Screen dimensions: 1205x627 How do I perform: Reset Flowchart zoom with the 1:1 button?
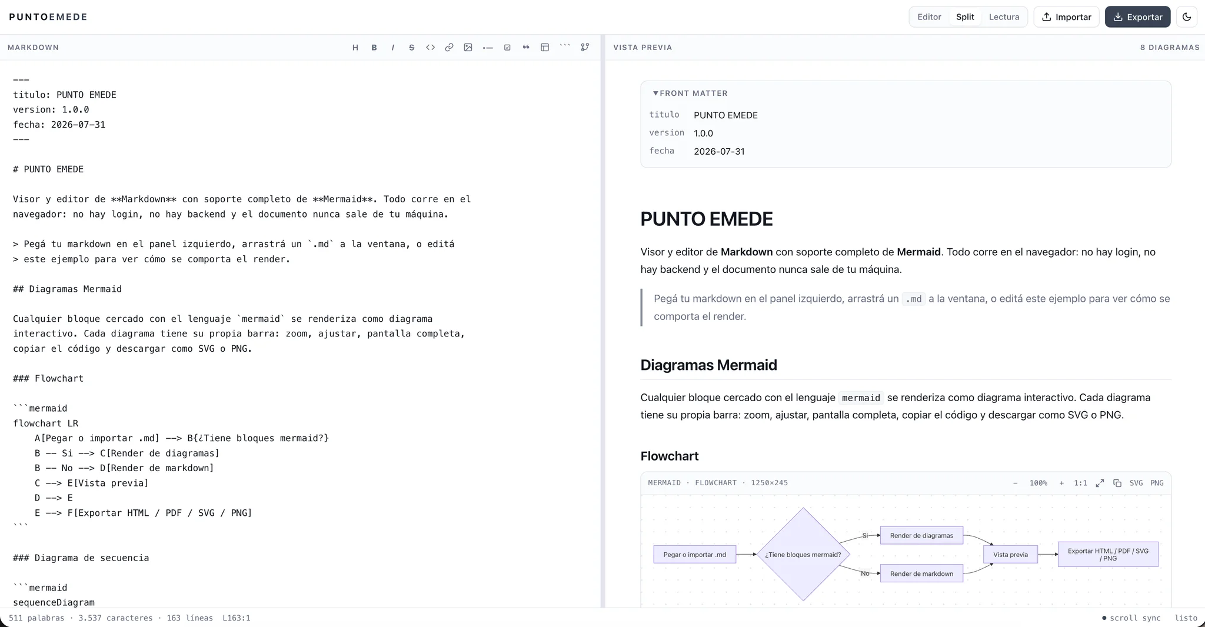point(1080,483)
